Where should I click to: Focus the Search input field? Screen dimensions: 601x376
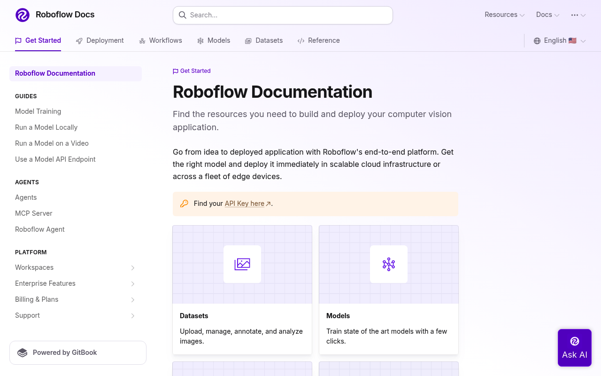point(283,15)
